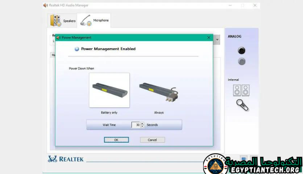Click the Realtek logo

(66, 159)
